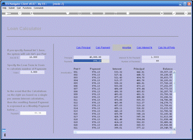Click the Loan Calculator title text
The width and height of the screenshot is (193, 140).
24,28
